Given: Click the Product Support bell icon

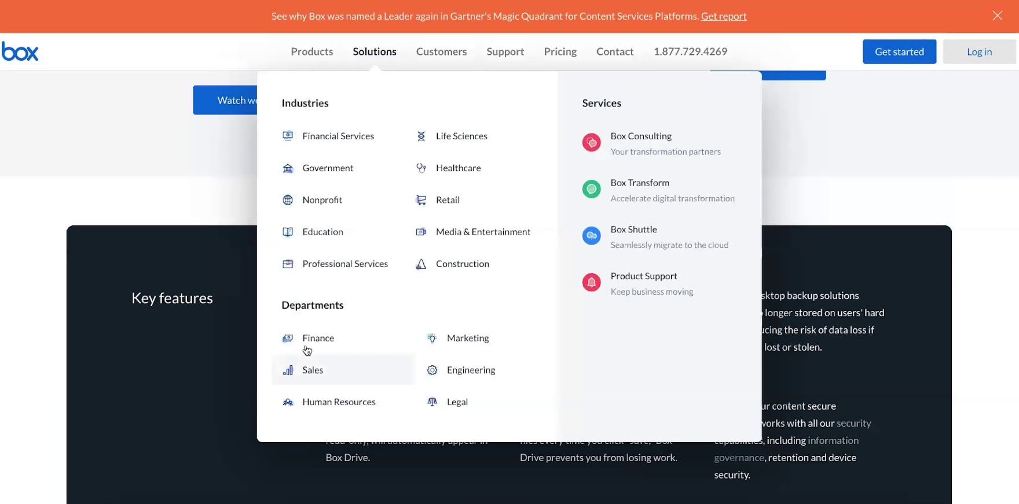Looking at the screenshot, I should point(591,283).
